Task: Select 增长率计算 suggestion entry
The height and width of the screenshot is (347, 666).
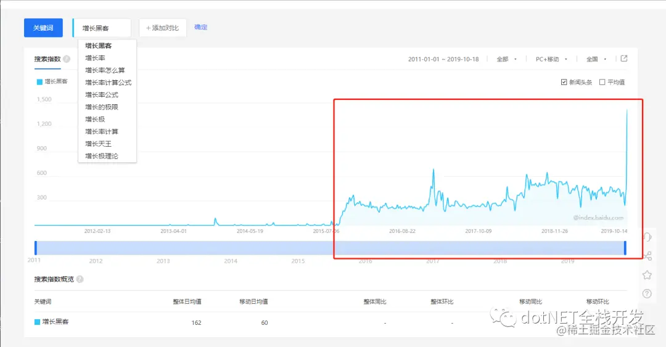Action: click(x=102, y=132)
